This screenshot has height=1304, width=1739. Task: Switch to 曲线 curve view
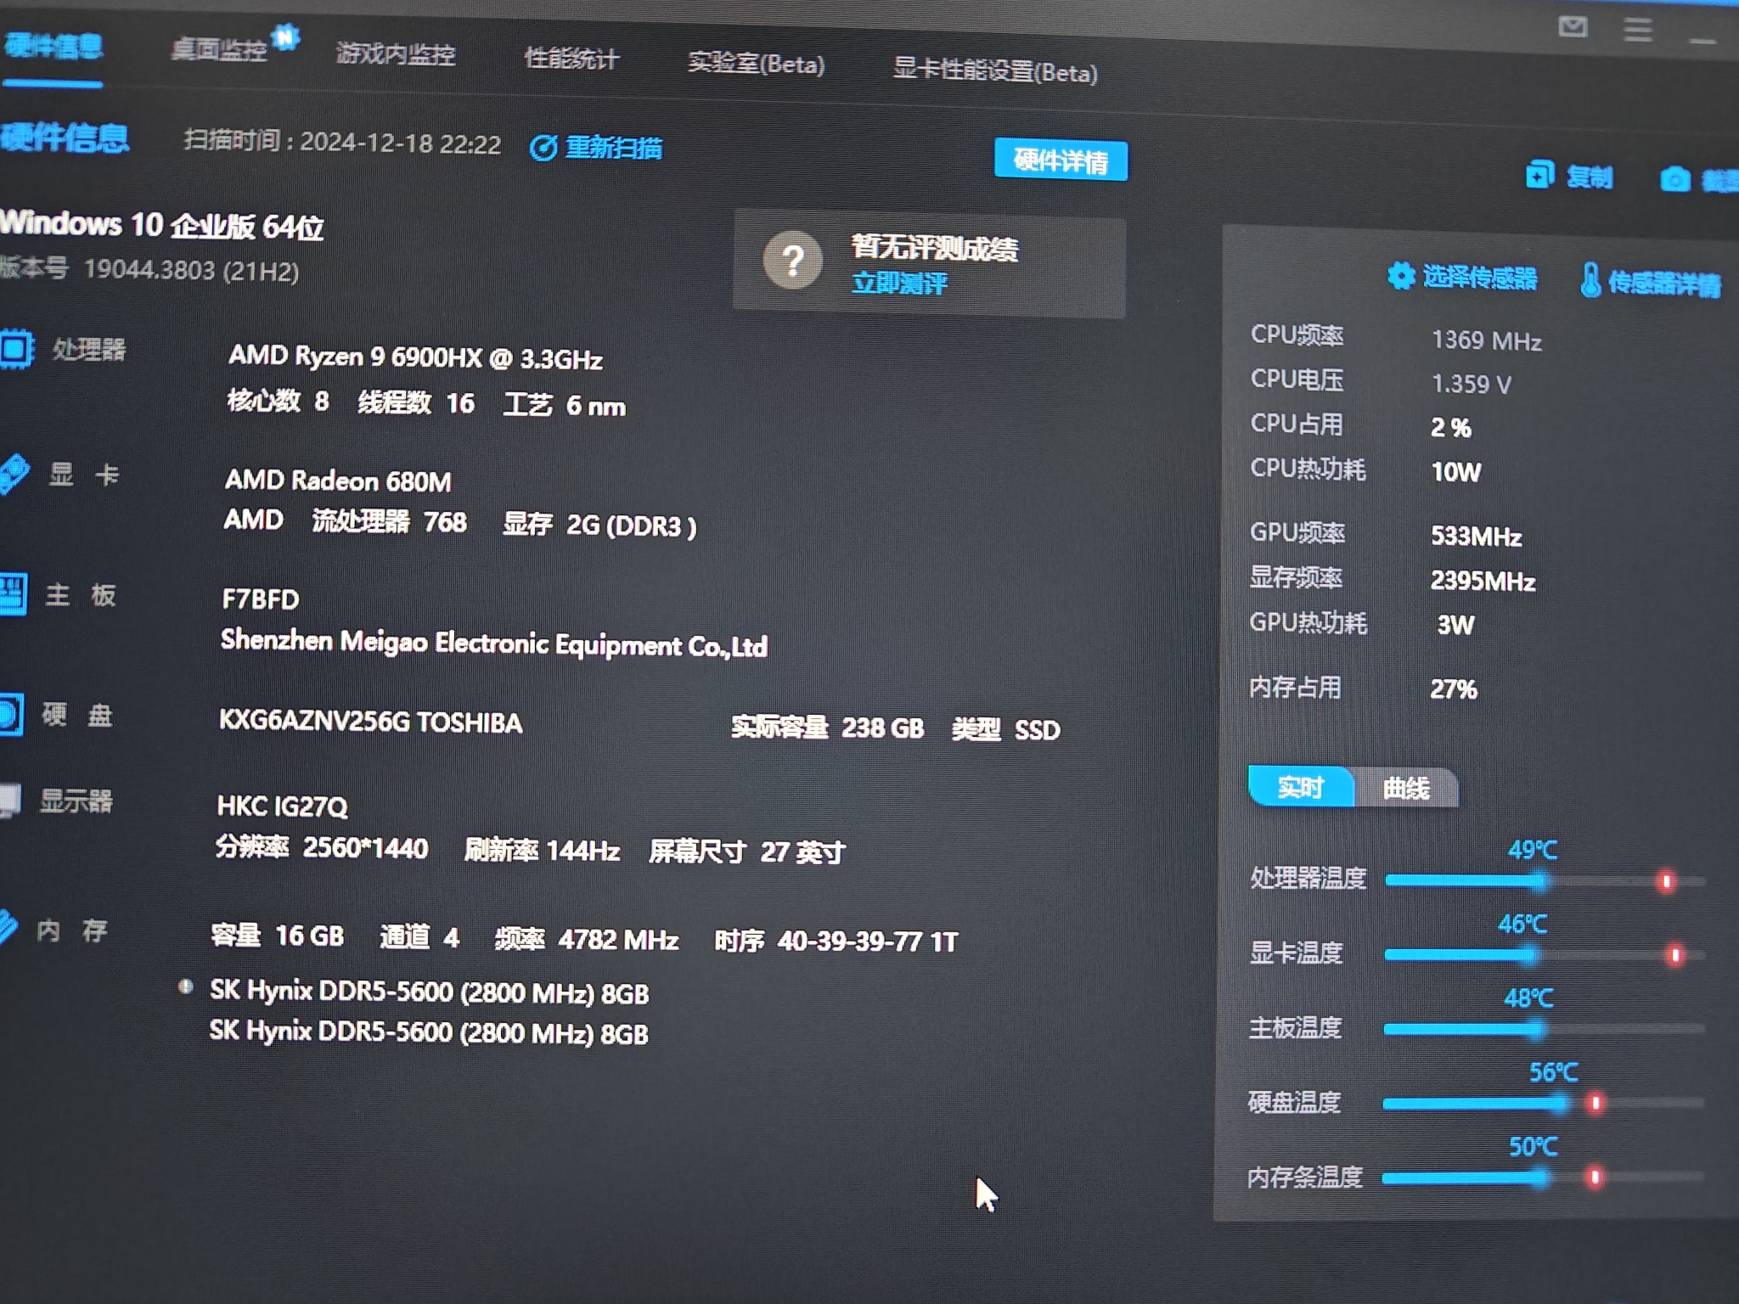1406,789
